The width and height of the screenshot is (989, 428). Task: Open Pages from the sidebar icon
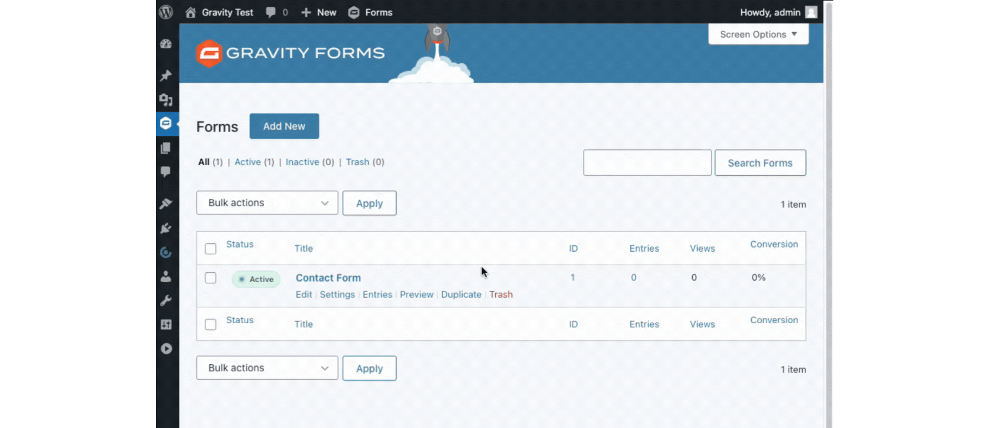click(166, 148)
